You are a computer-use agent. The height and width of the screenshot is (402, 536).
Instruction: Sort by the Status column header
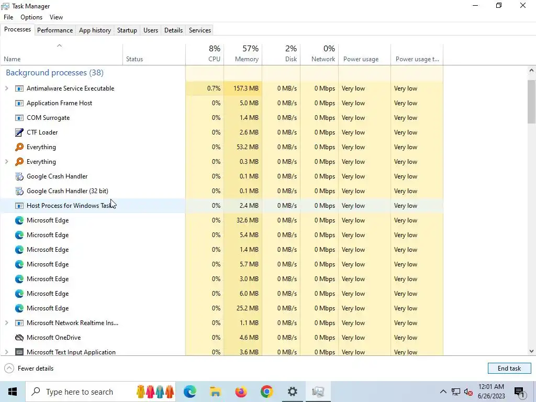(x=154, y=54)
